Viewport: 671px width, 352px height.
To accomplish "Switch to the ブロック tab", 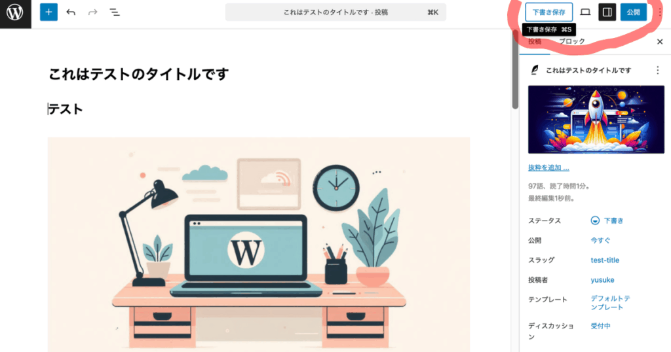I will click(571, 42).
